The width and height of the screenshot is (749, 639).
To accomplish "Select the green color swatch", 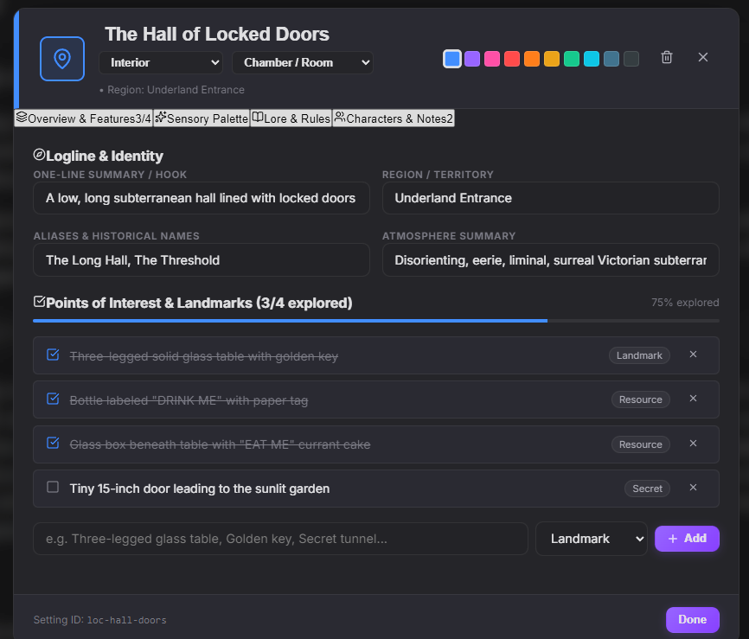I will click(572, 59).
